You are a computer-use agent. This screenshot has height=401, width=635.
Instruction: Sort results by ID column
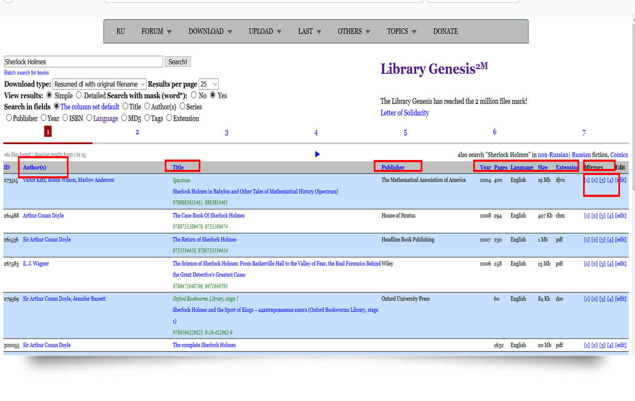click(x=7, y=167)
